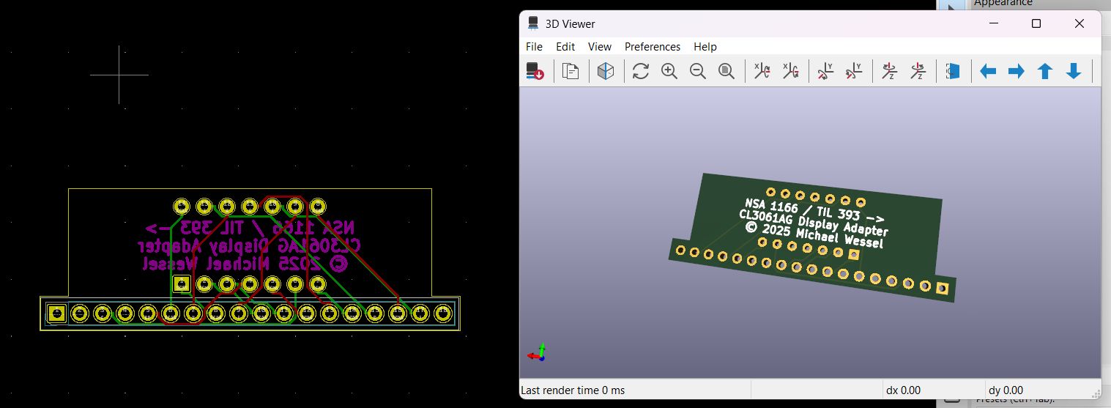Zoom in on the 3D board

(669, 71)
